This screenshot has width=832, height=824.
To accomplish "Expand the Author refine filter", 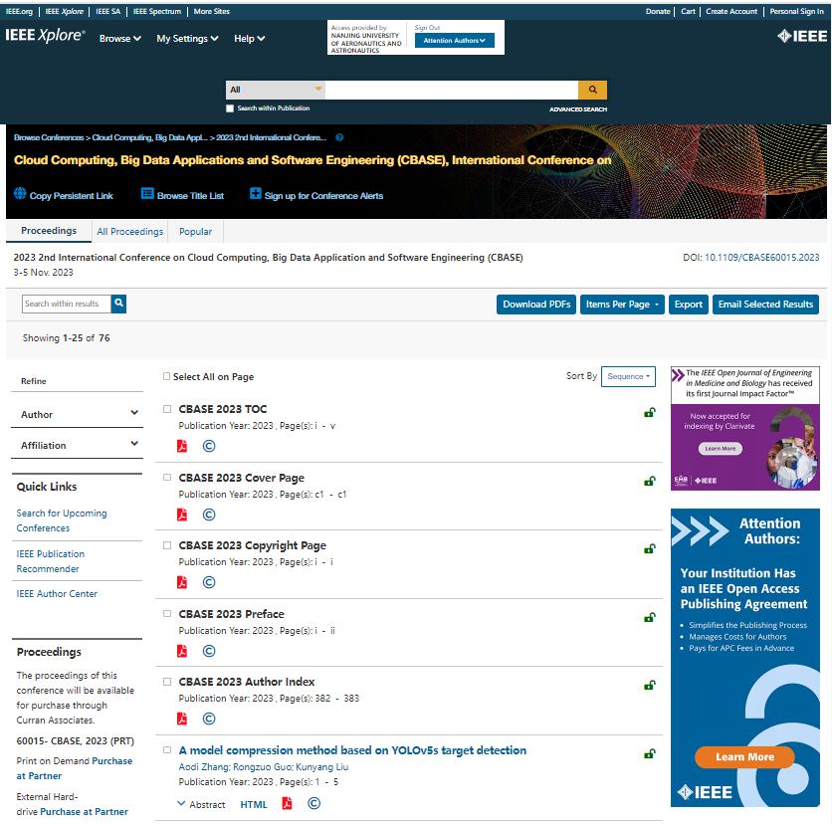I will tap(77, 414).
